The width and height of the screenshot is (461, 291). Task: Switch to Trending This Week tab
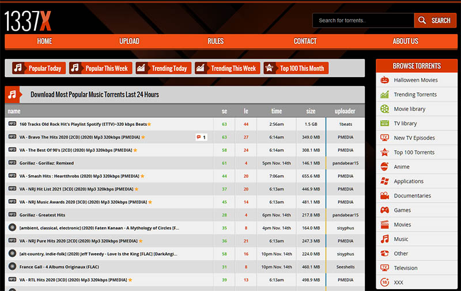(x=227, y=68)
